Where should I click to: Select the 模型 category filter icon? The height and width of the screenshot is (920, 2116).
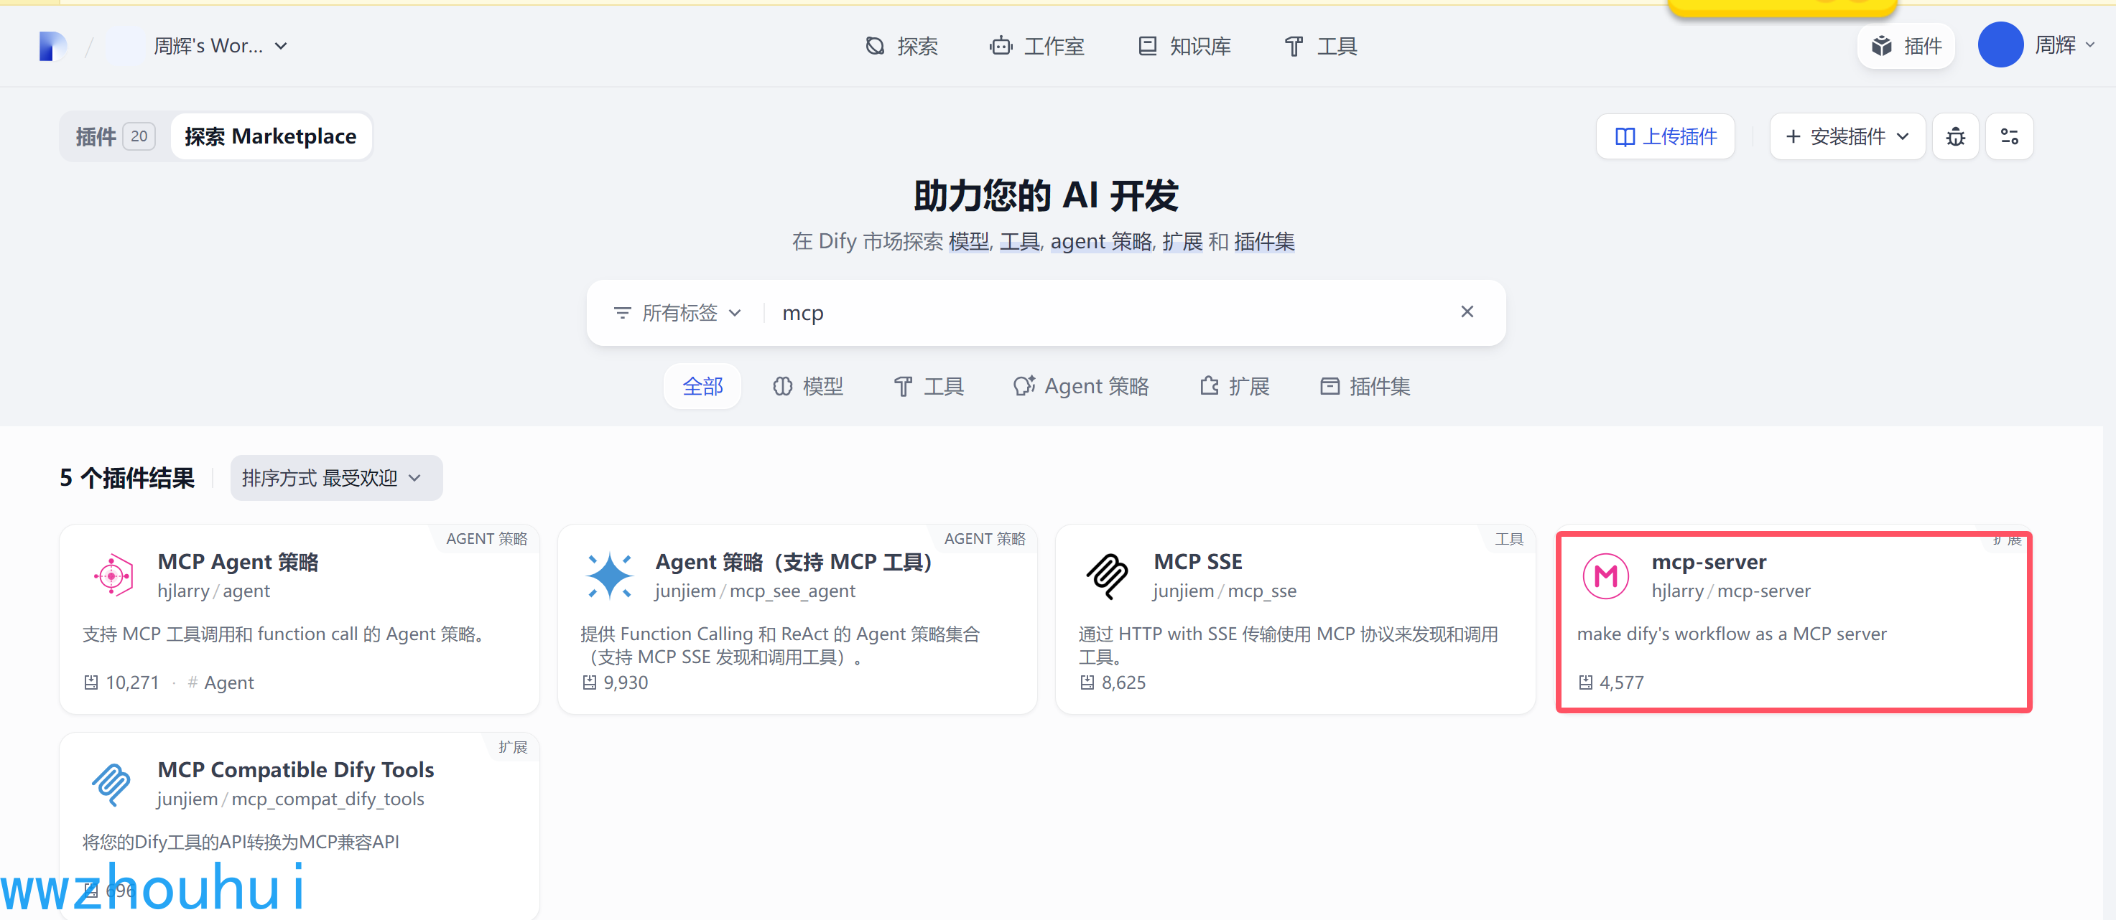(x=782, y=386)
